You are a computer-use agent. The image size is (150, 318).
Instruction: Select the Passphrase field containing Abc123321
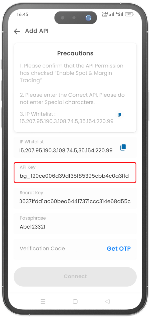coord(75,223)
